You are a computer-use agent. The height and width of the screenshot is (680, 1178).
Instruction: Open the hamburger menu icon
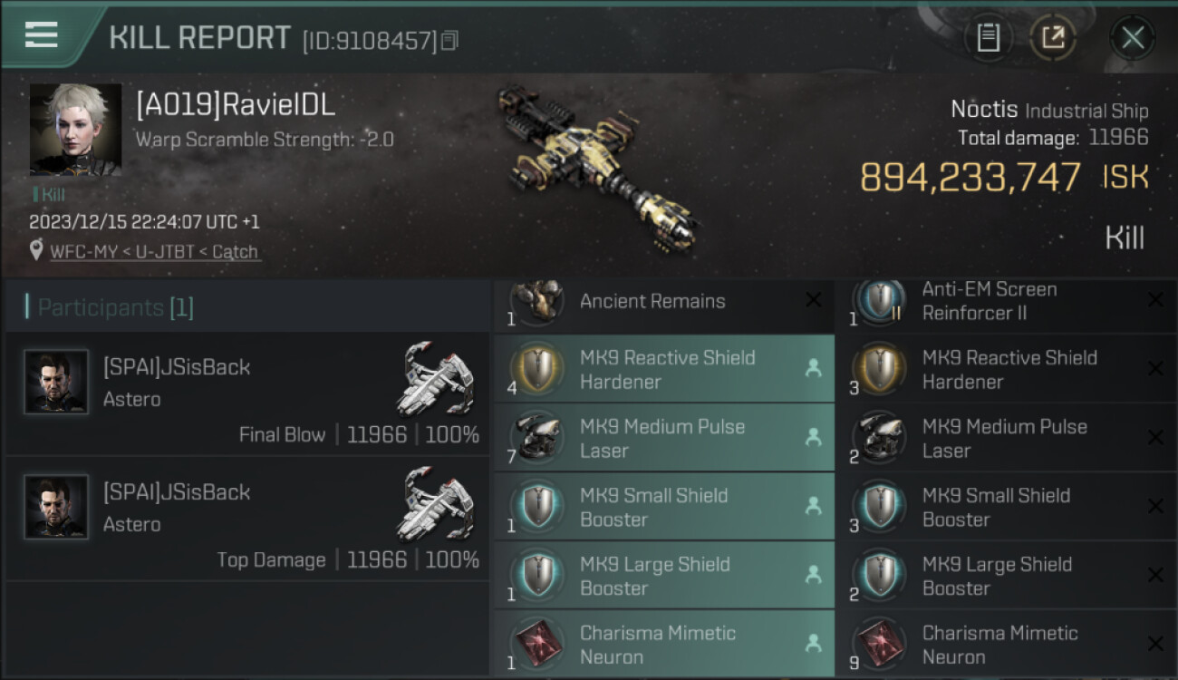tap(41, 35)
